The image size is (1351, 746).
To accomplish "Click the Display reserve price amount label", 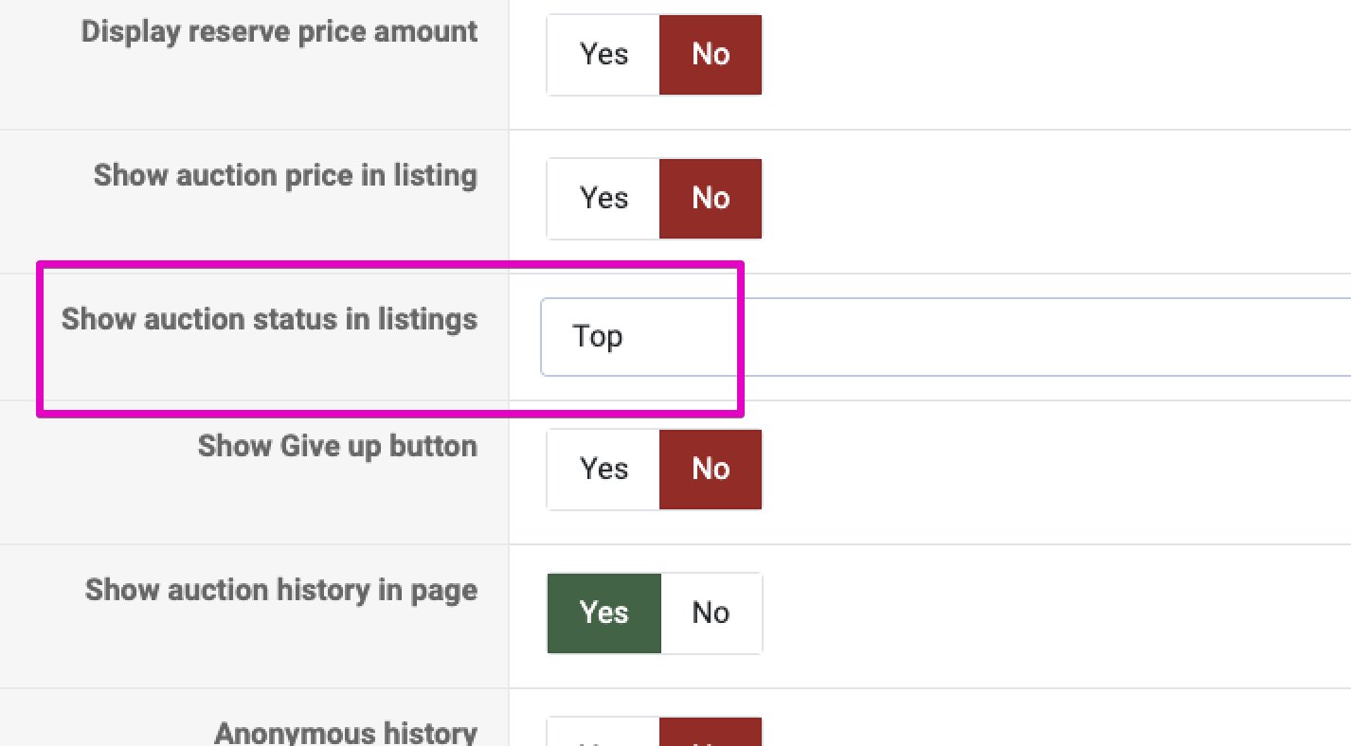I will (279, 31).
